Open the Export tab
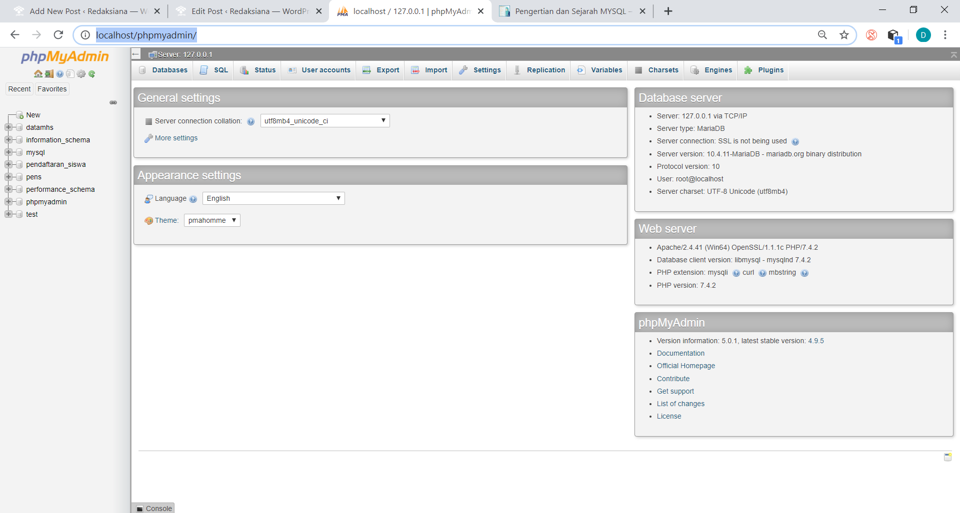 tap(381, 70)
